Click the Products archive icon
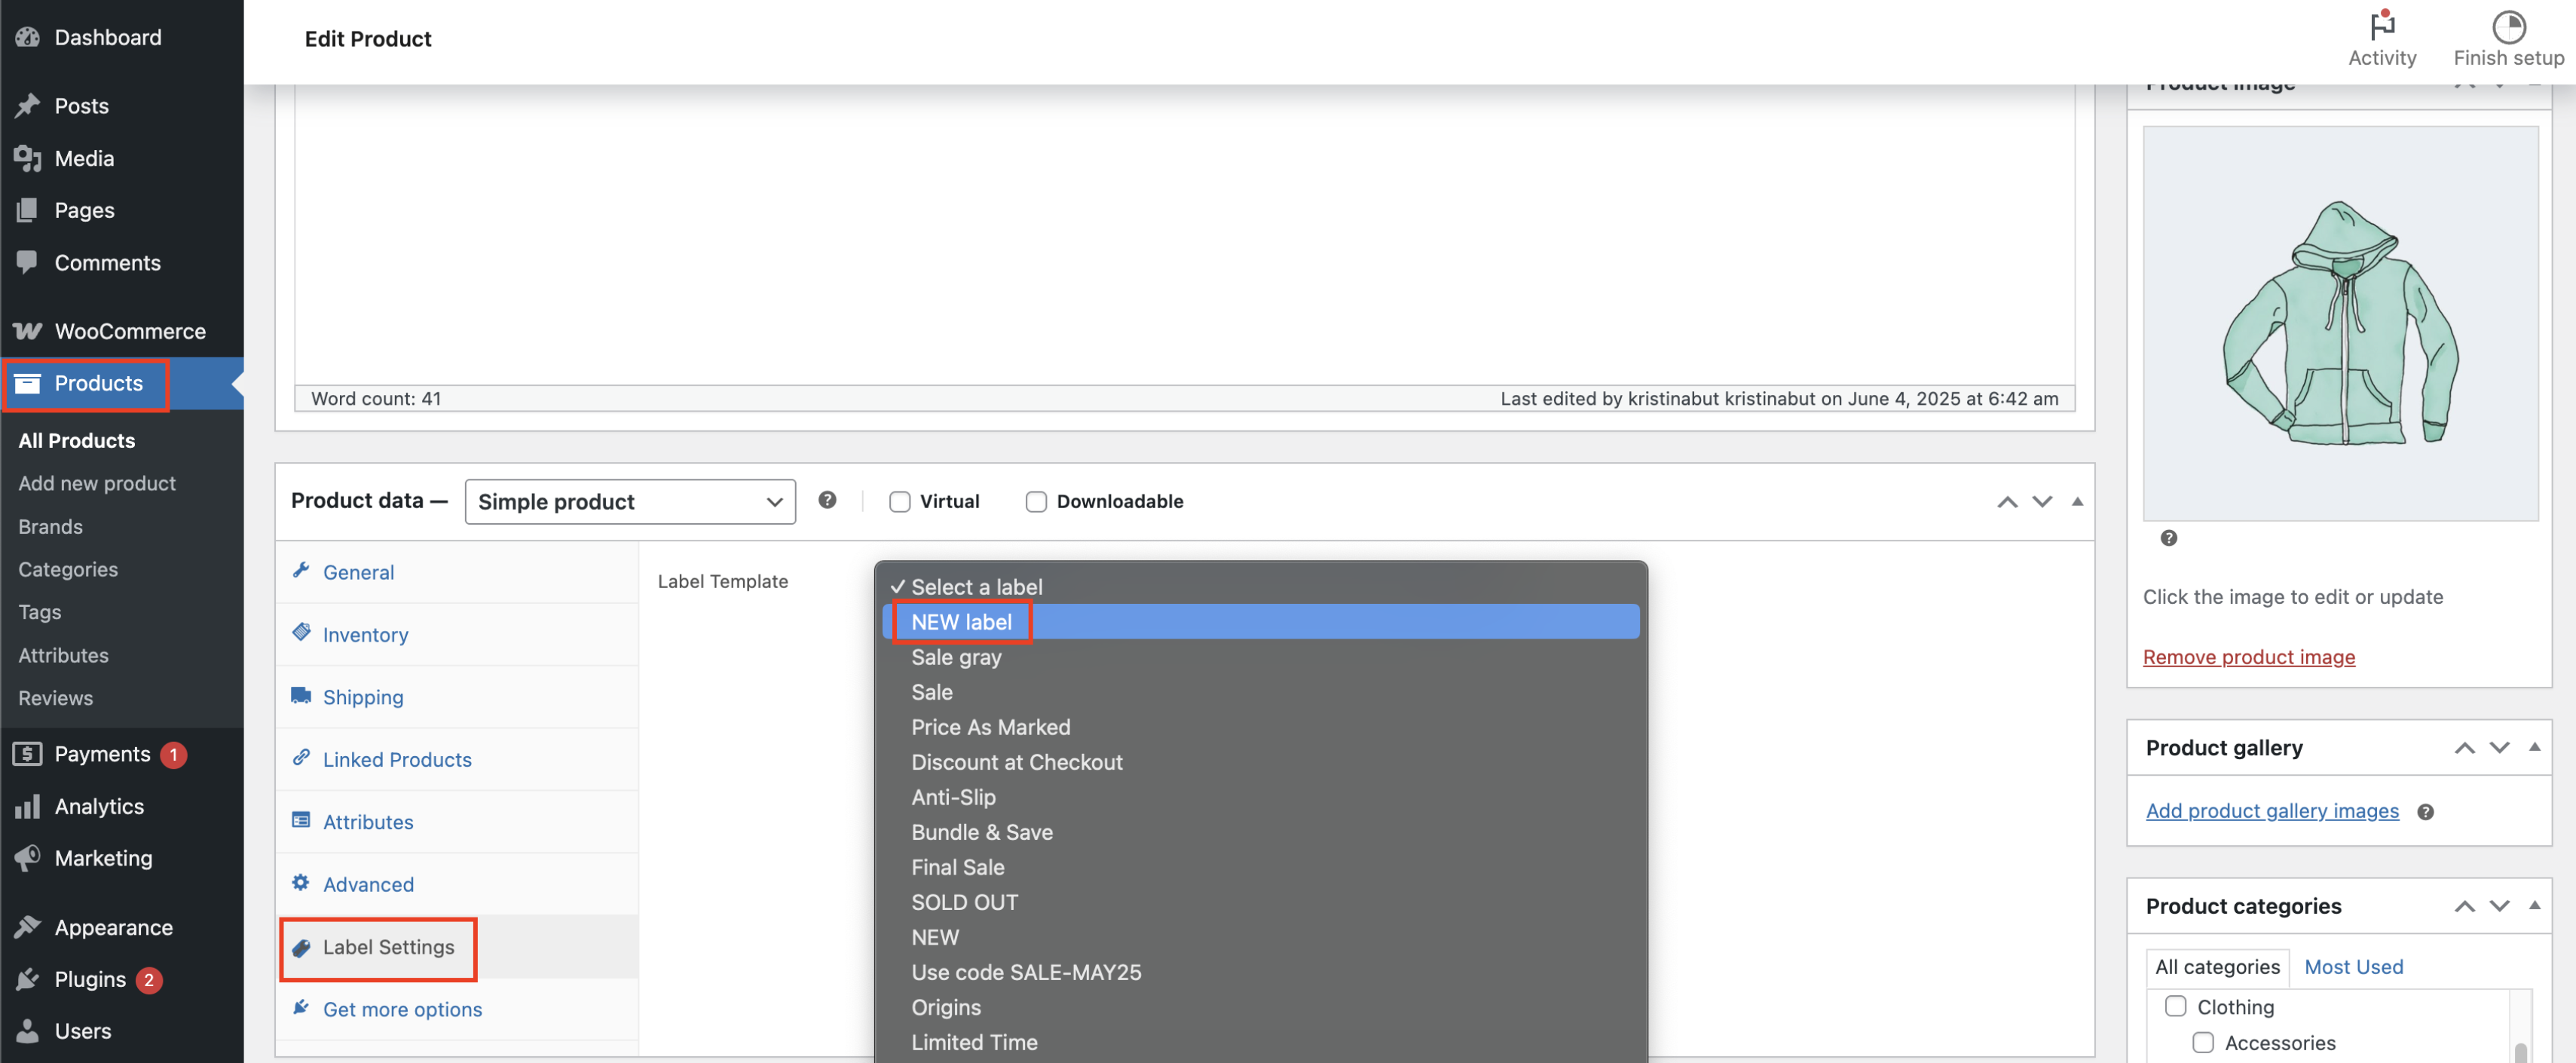Screen dimensions: 2576x1063 [27, 383]
